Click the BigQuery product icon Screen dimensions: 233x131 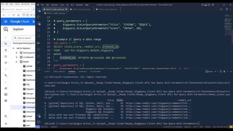[x=6, y=29]
